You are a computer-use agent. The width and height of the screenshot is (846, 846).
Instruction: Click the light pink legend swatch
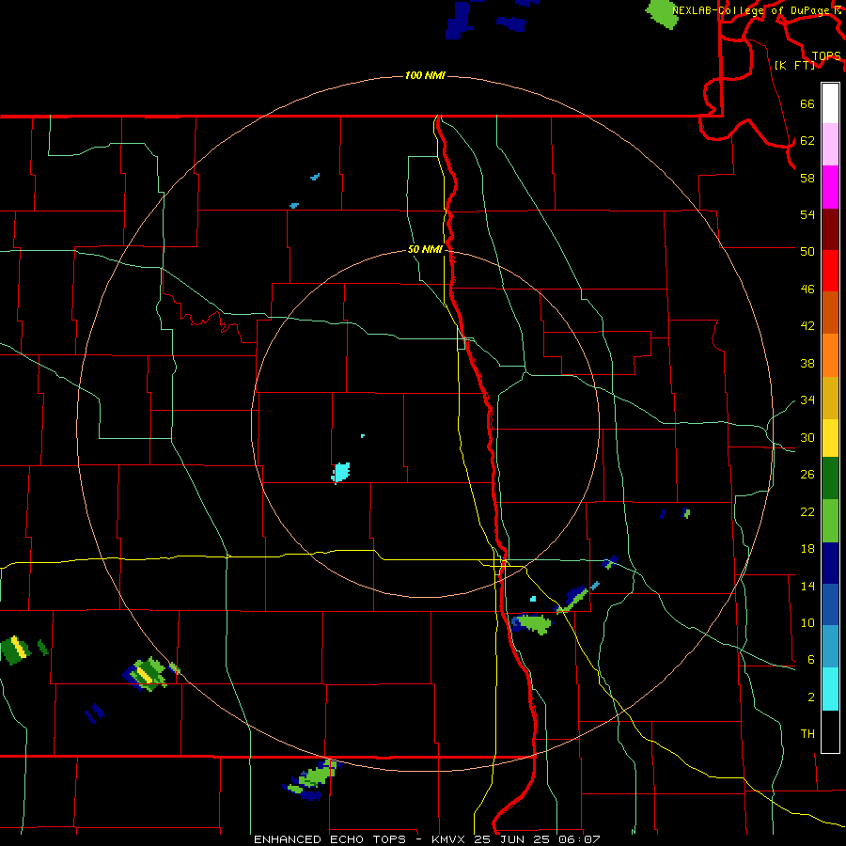point(830,145)
